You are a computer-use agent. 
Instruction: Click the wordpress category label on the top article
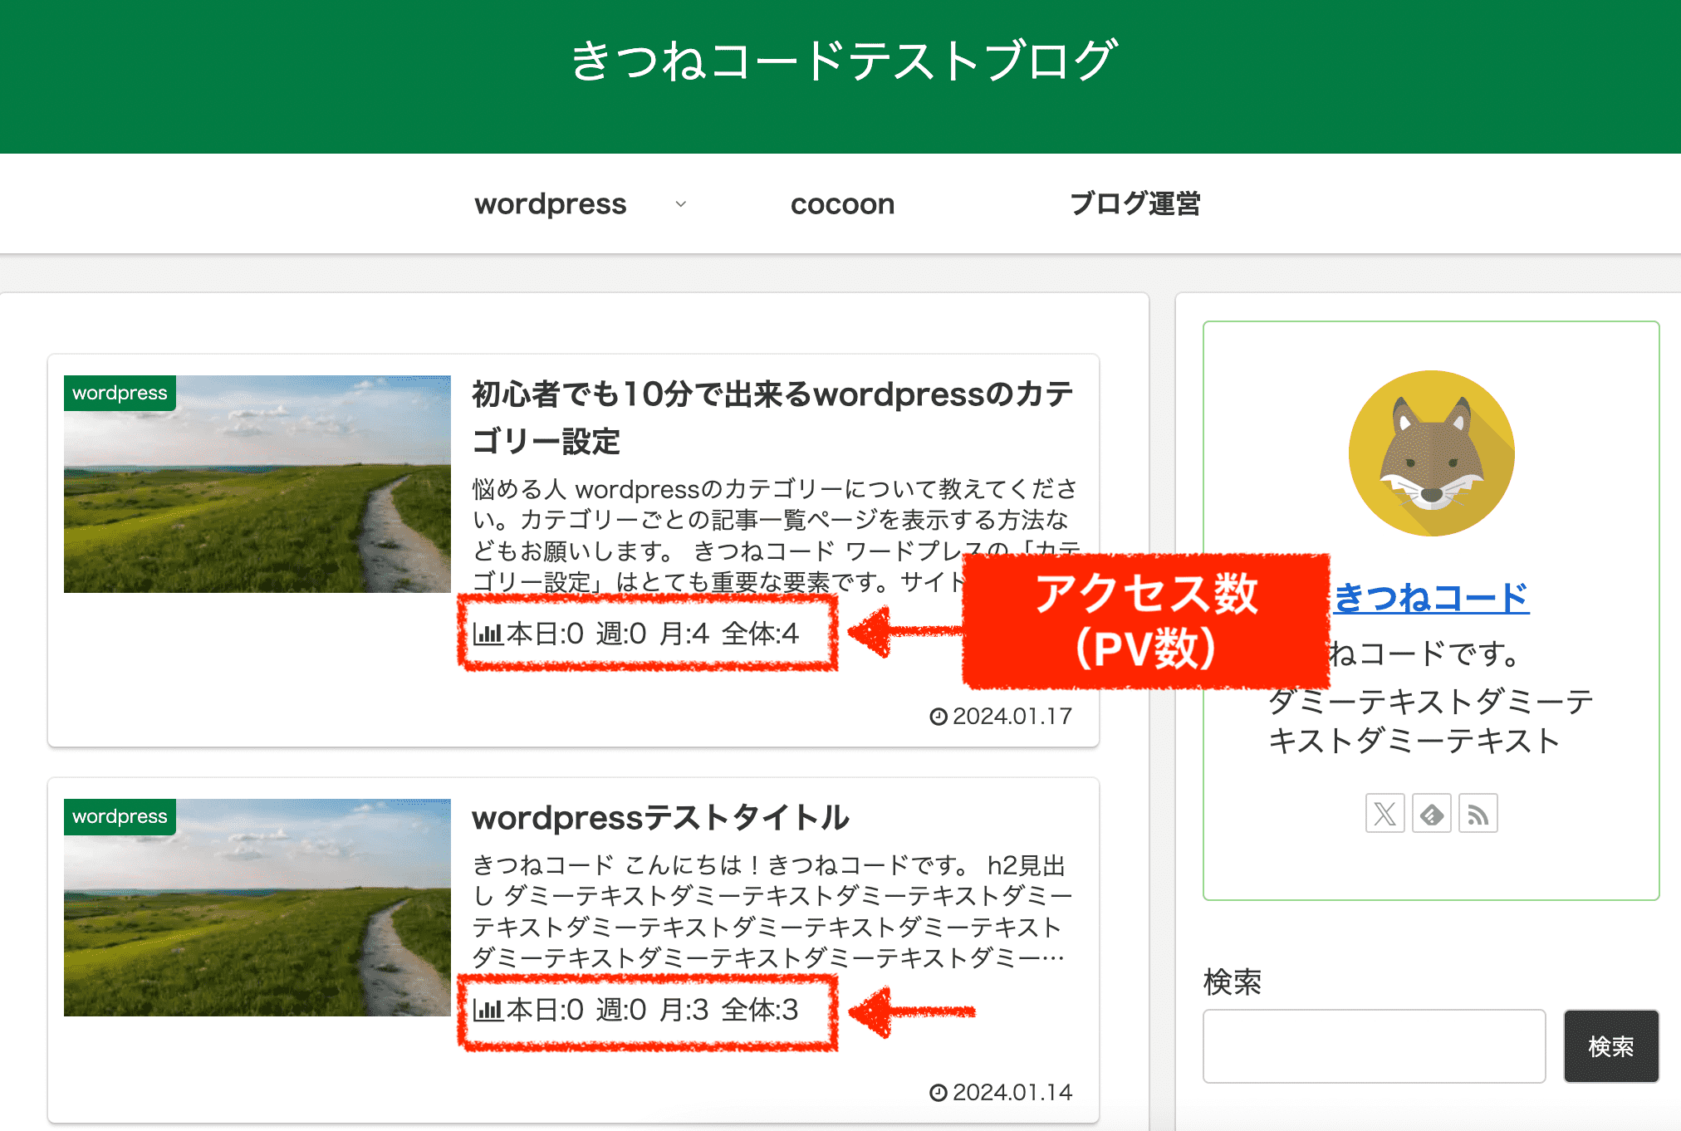(x=120, y=392)
